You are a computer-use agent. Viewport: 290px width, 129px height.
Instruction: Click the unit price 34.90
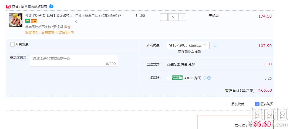(140, 16)
